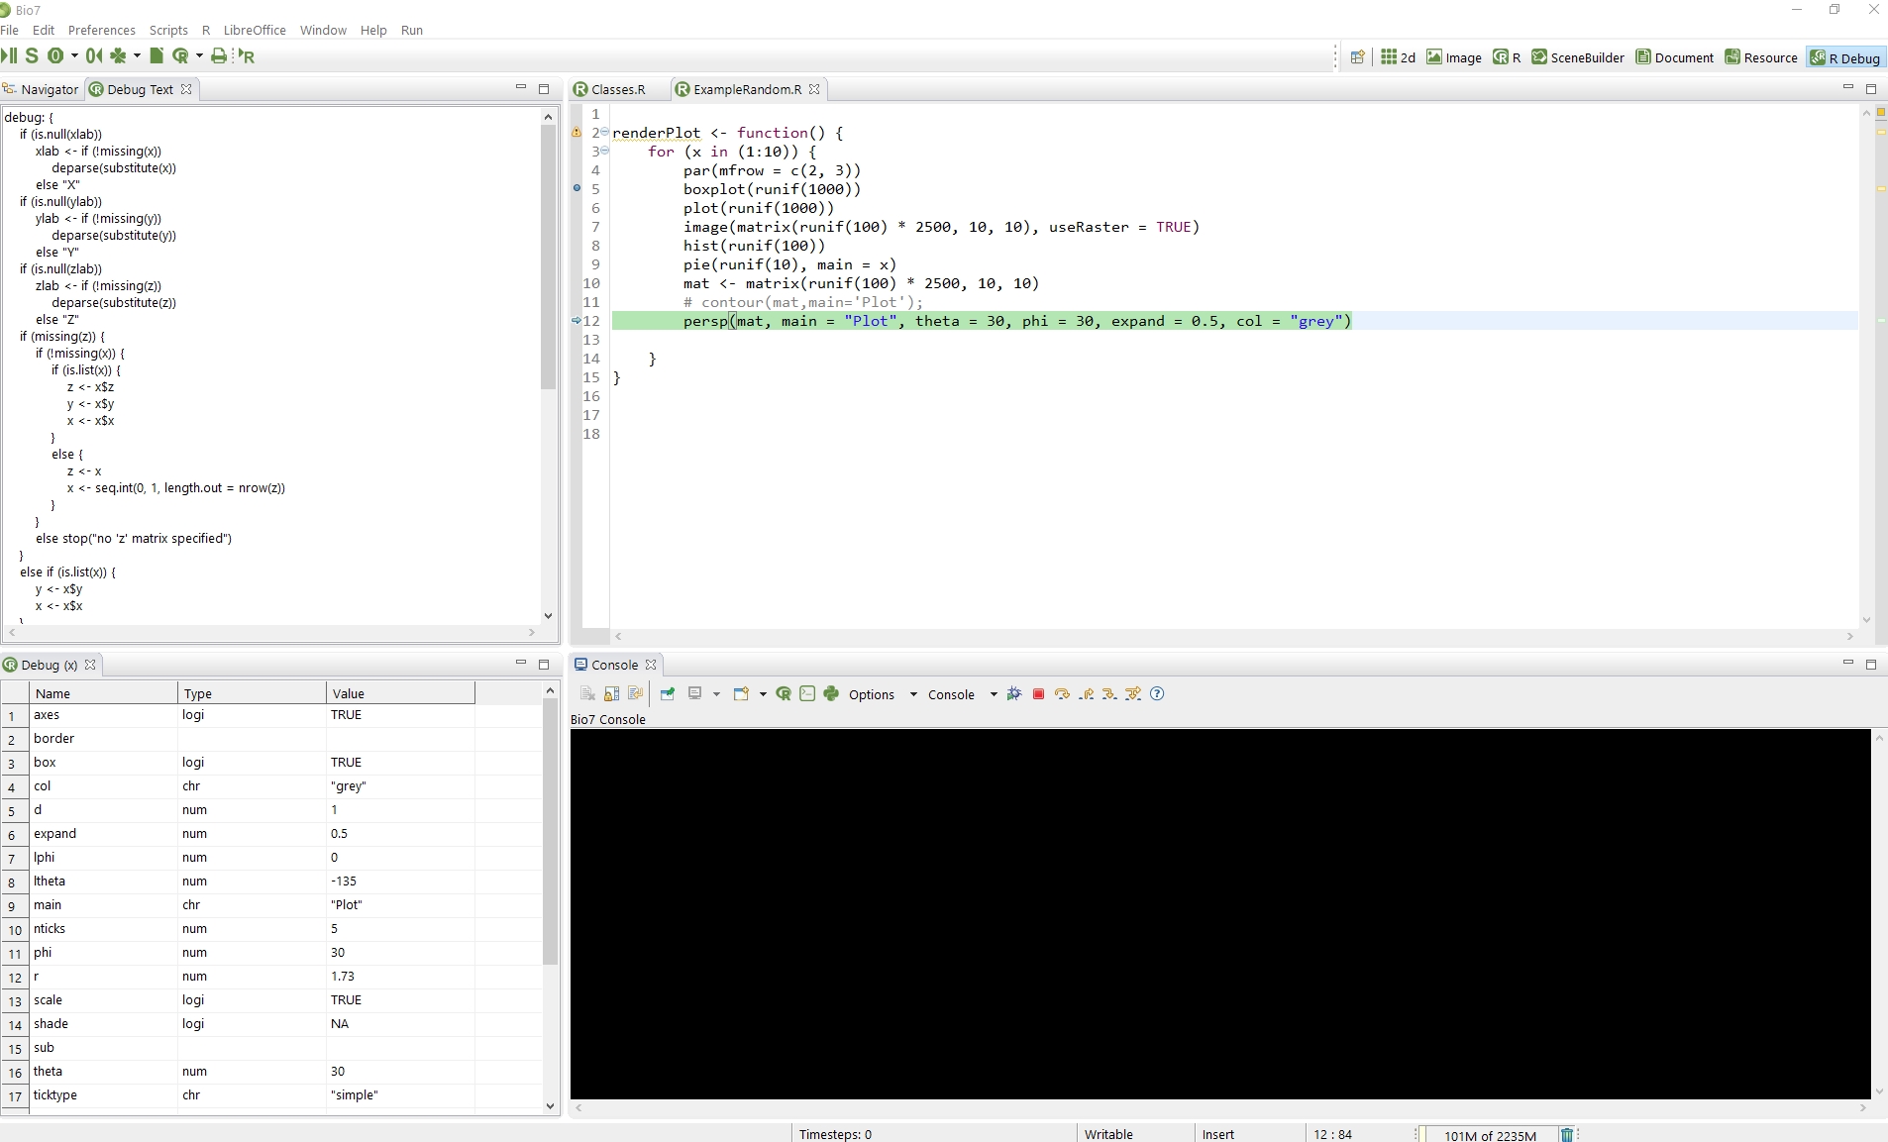Viewport: 1888px width, 1142px height.
Task: Collapse the renderPlot function fold on line 2
Action: click(x=604, y=132)
